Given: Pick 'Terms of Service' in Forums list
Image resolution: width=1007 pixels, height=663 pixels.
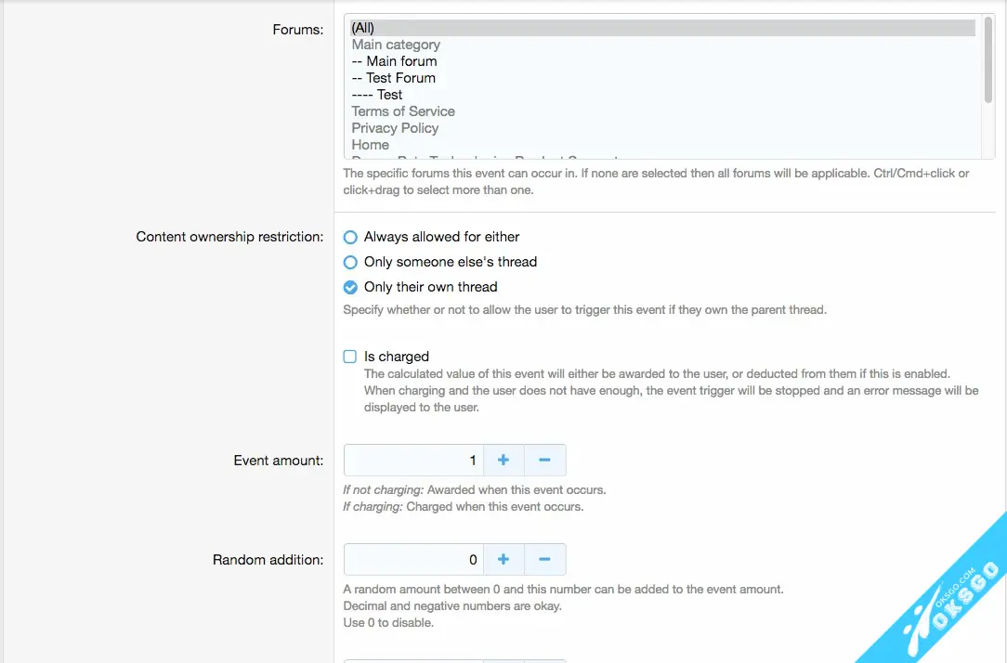Looking at the screenshot, I should [403, 111].
